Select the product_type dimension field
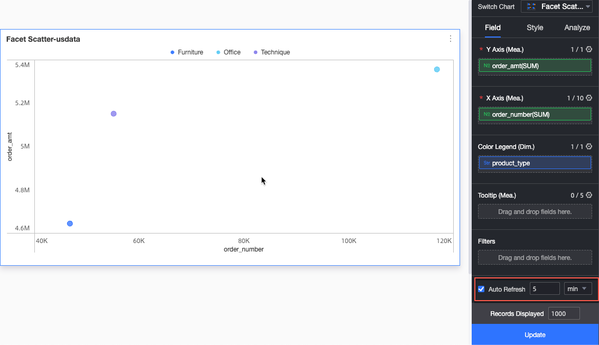599x345 pixels. [535, 163]
